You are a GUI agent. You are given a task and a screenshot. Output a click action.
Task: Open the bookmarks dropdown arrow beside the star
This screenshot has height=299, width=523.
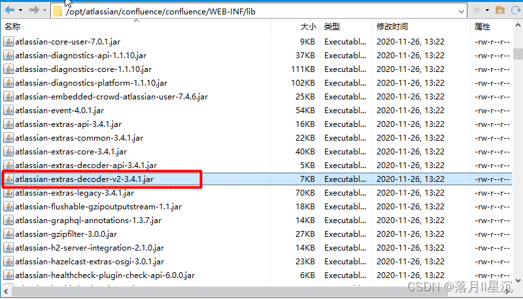click(x=487, y=10)
